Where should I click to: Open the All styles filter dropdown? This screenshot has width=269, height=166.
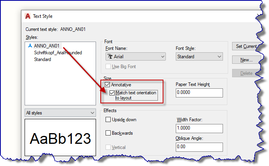click(60, 113)
